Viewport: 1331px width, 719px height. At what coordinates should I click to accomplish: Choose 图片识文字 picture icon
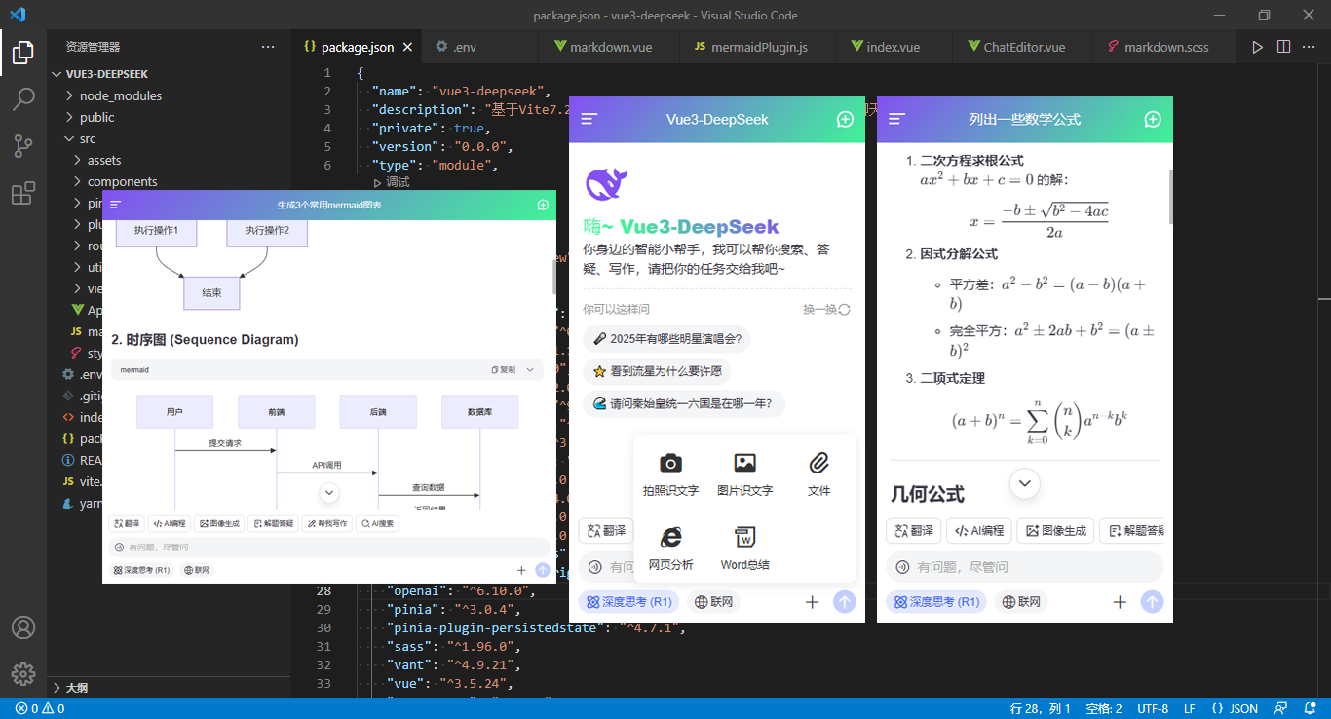(745, 463)
